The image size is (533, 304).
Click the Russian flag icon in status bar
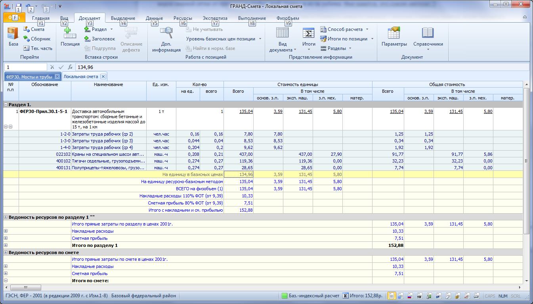click(x=410, y=296)
